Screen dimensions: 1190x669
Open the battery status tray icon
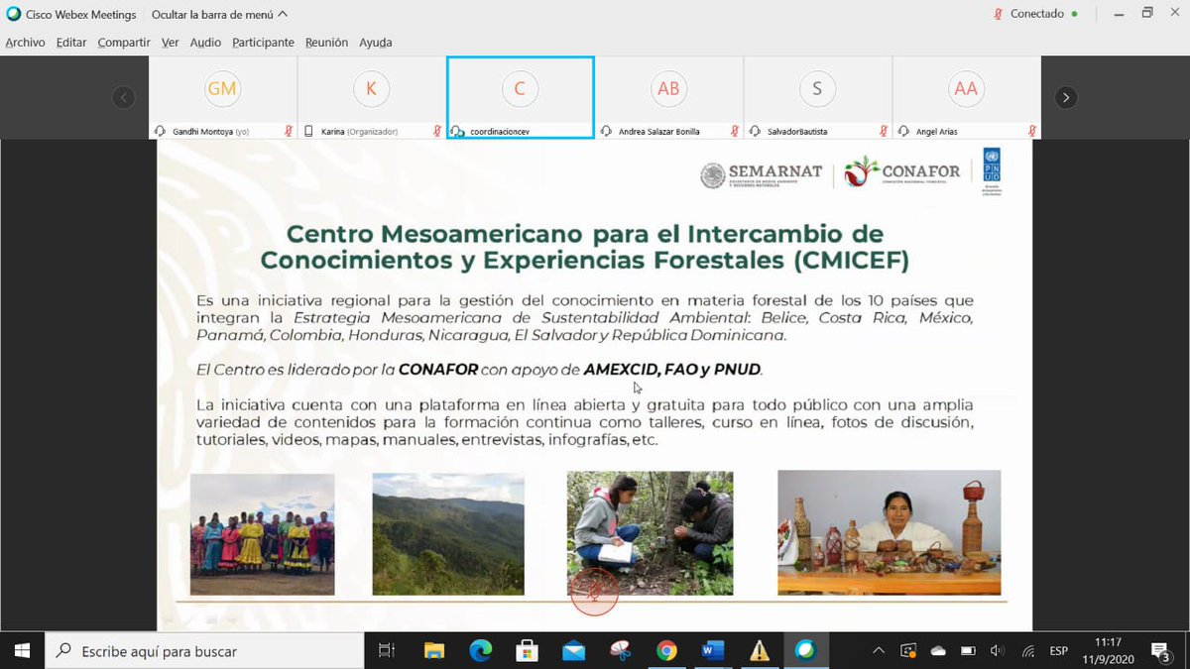tap(968, 651)
